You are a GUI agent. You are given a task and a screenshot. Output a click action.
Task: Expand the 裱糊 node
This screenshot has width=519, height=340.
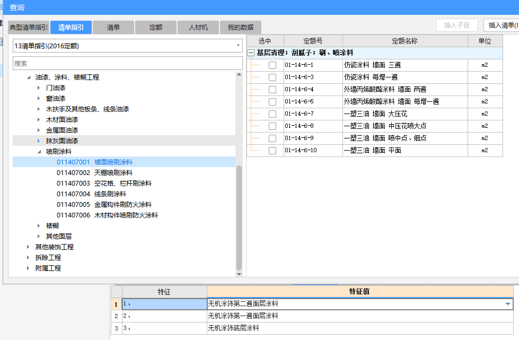(39, 226)
